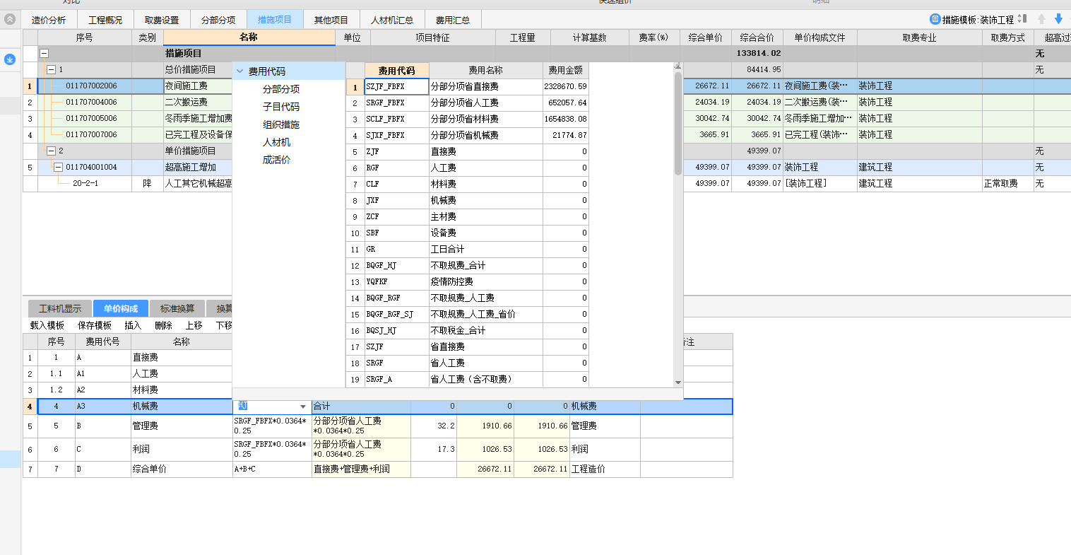This screenshot has height=555, width=1071.
Task: Select the 单价构成 lower tab
Action: tap(121, 308)
